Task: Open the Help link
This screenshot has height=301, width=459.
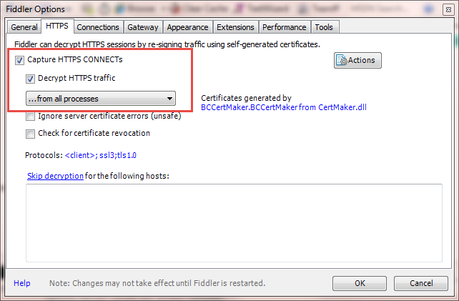Action: (22, 283)
